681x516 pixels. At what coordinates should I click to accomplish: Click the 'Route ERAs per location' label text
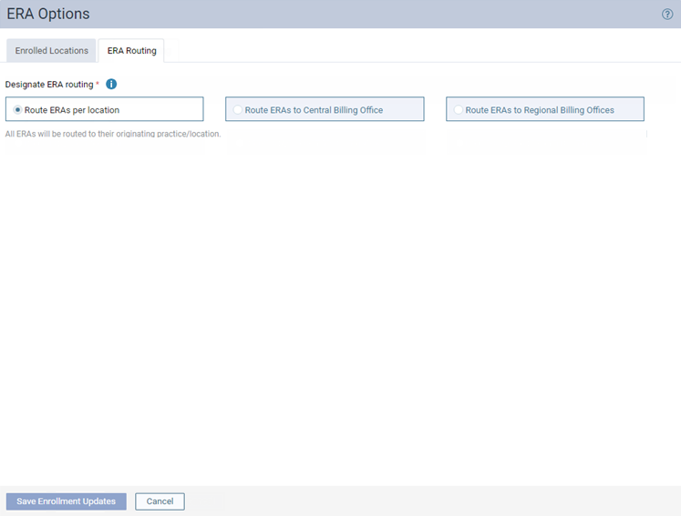tap(72, 110)
